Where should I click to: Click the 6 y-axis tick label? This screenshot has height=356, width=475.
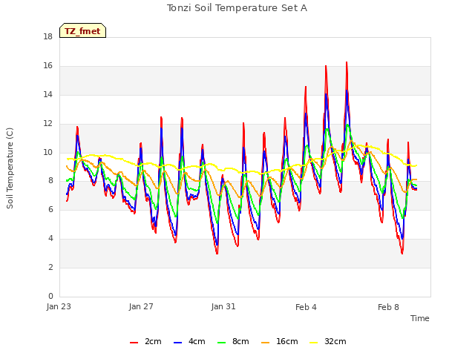point(50,209)
